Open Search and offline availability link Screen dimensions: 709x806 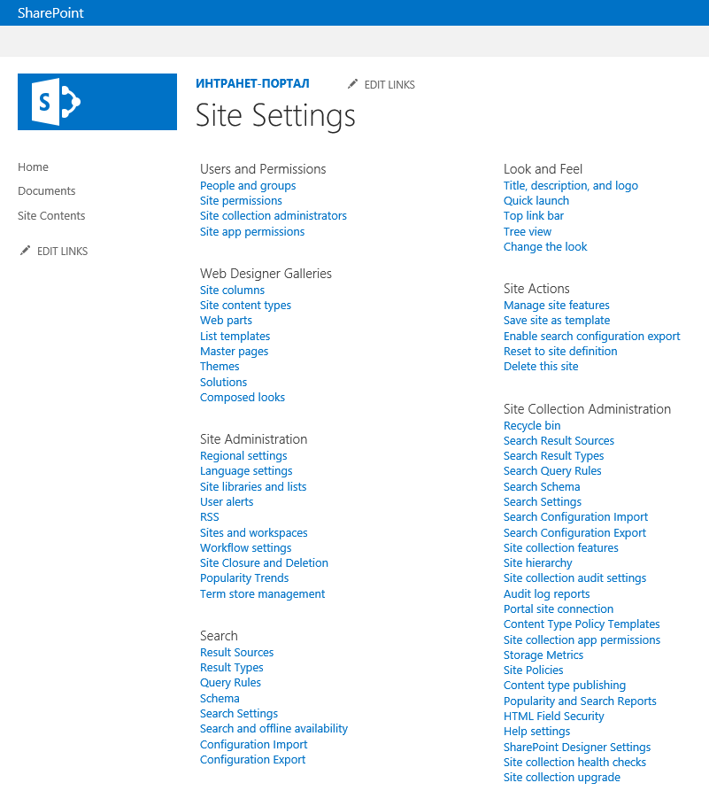tap(274, 729)
